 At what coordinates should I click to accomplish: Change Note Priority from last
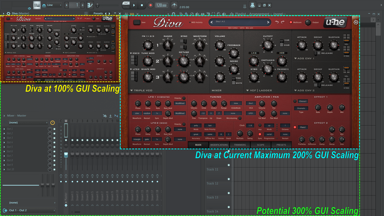(x=210, y=125)
